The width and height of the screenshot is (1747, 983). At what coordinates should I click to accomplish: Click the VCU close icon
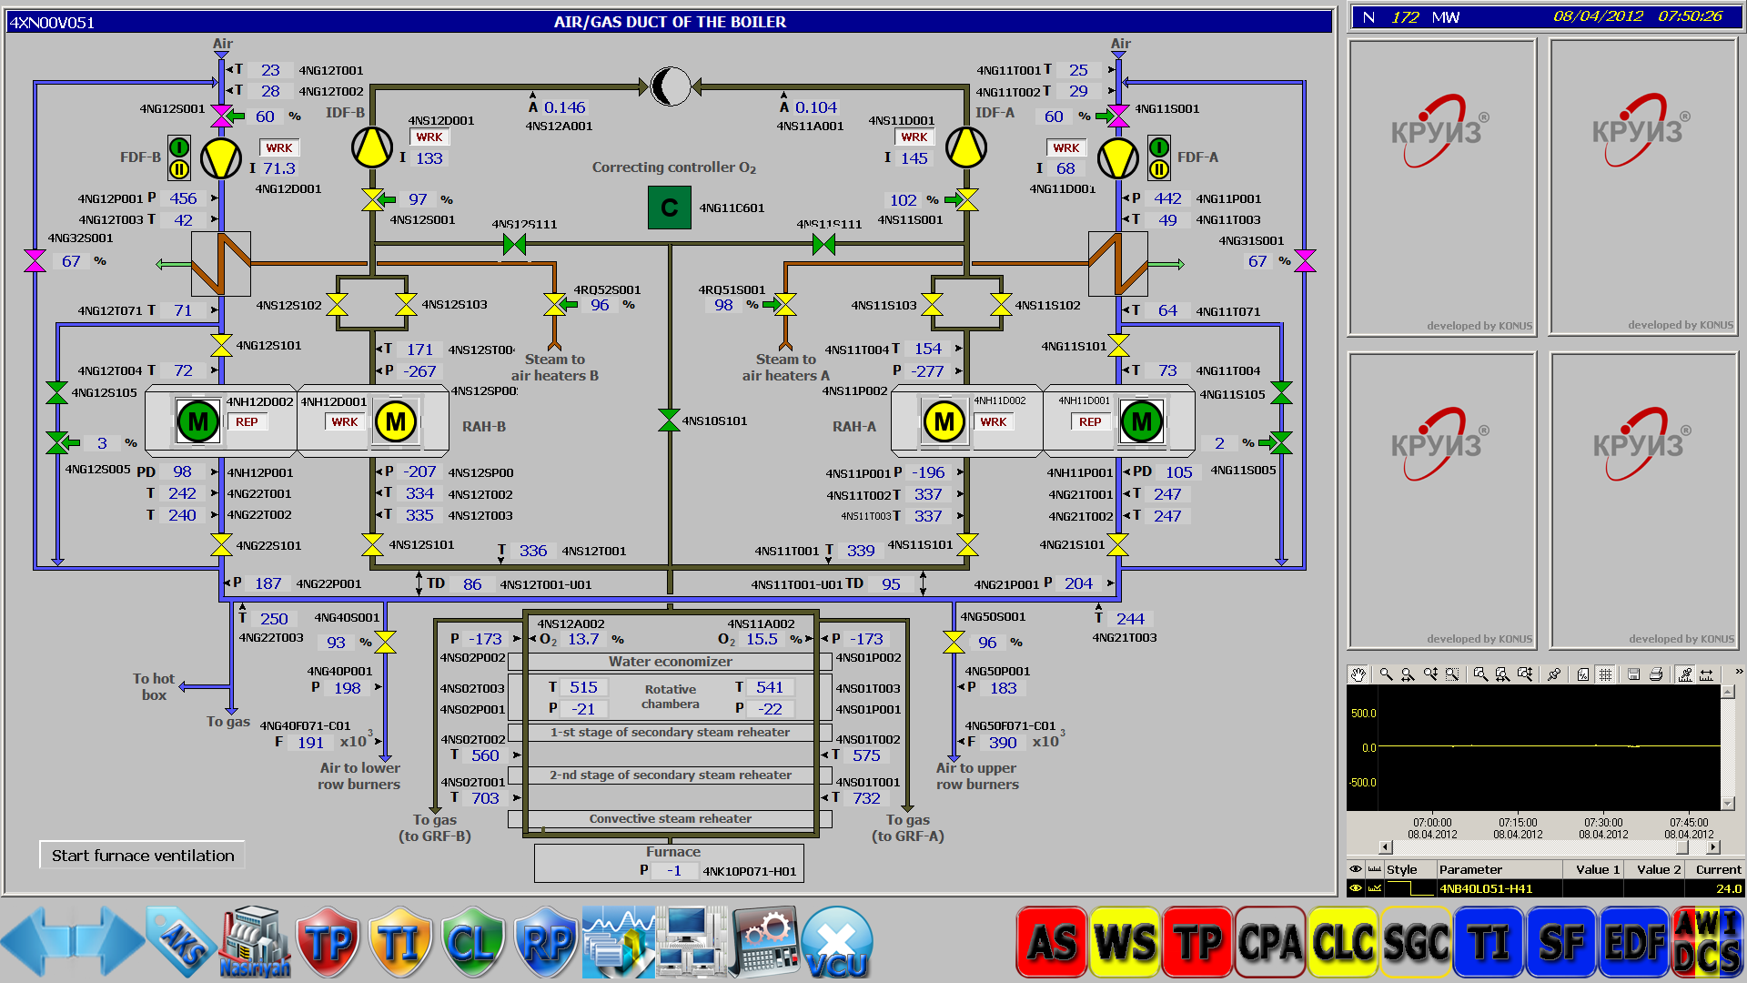[837, 943]
